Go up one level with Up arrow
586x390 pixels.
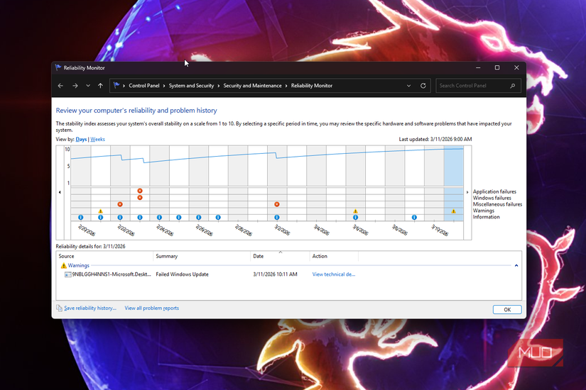[100, 86]
